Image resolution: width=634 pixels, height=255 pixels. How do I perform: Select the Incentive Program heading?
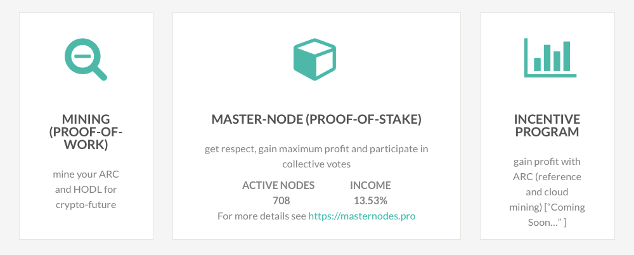(x=547, y=126)
